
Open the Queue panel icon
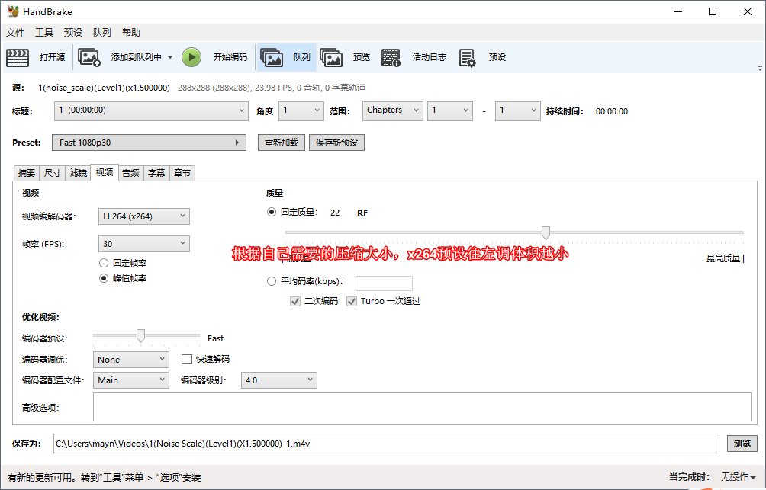[272, 57]
